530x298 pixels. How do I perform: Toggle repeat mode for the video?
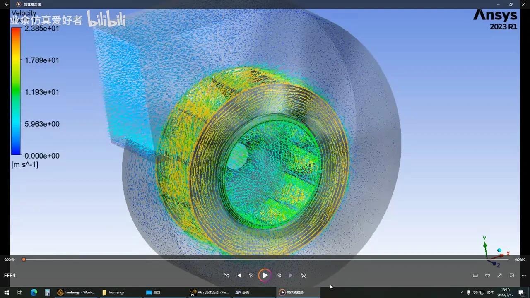pyautogui.click(x=303, y=275)
